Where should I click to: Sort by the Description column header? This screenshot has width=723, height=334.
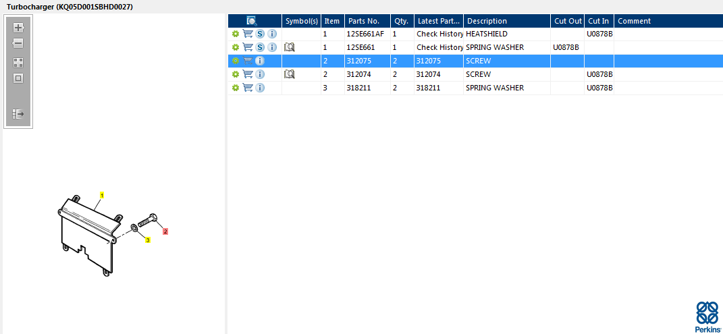point(507,21)
